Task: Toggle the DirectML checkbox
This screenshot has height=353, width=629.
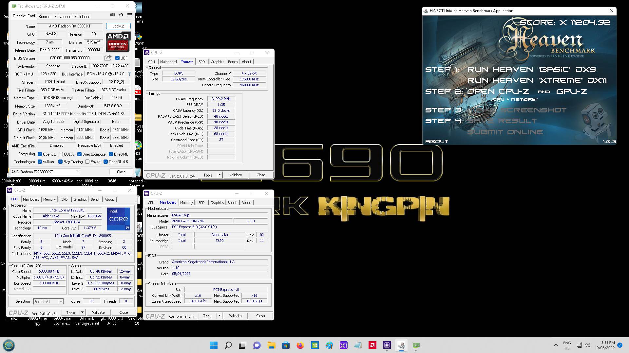Action: [111, 154]
